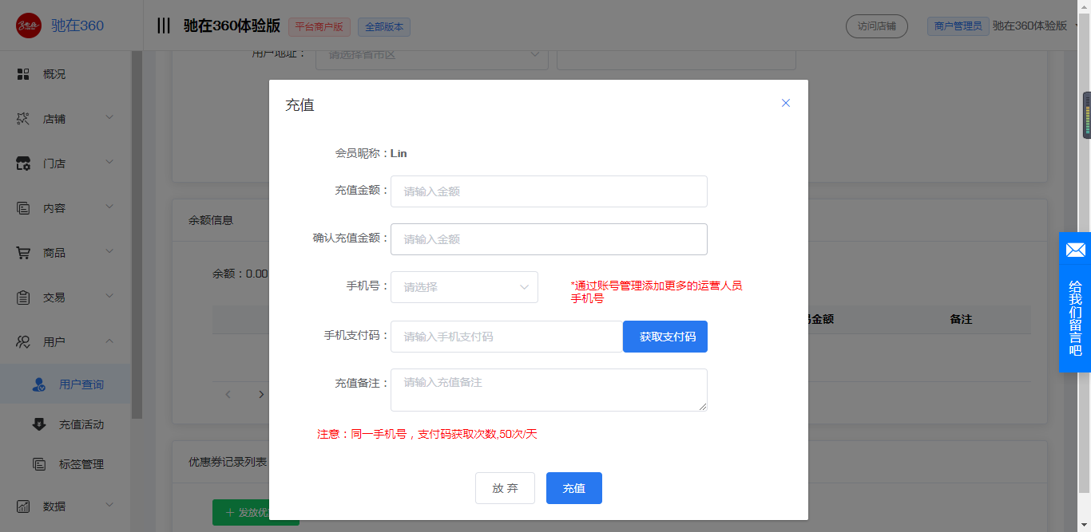
Task: Click the 商户管理员 account label
Action: (x=958, y=26)
